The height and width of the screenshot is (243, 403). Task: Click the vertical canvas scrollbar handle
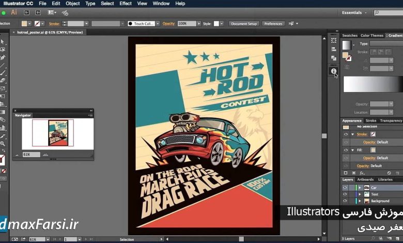(324, 136)
